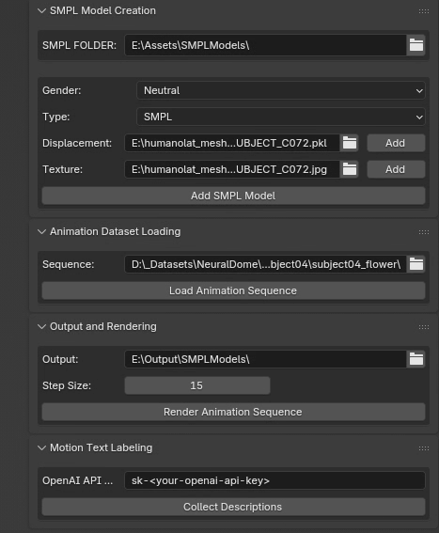Click the 'Type:' label
Screen dimensions: 439x533
(55, 117)
